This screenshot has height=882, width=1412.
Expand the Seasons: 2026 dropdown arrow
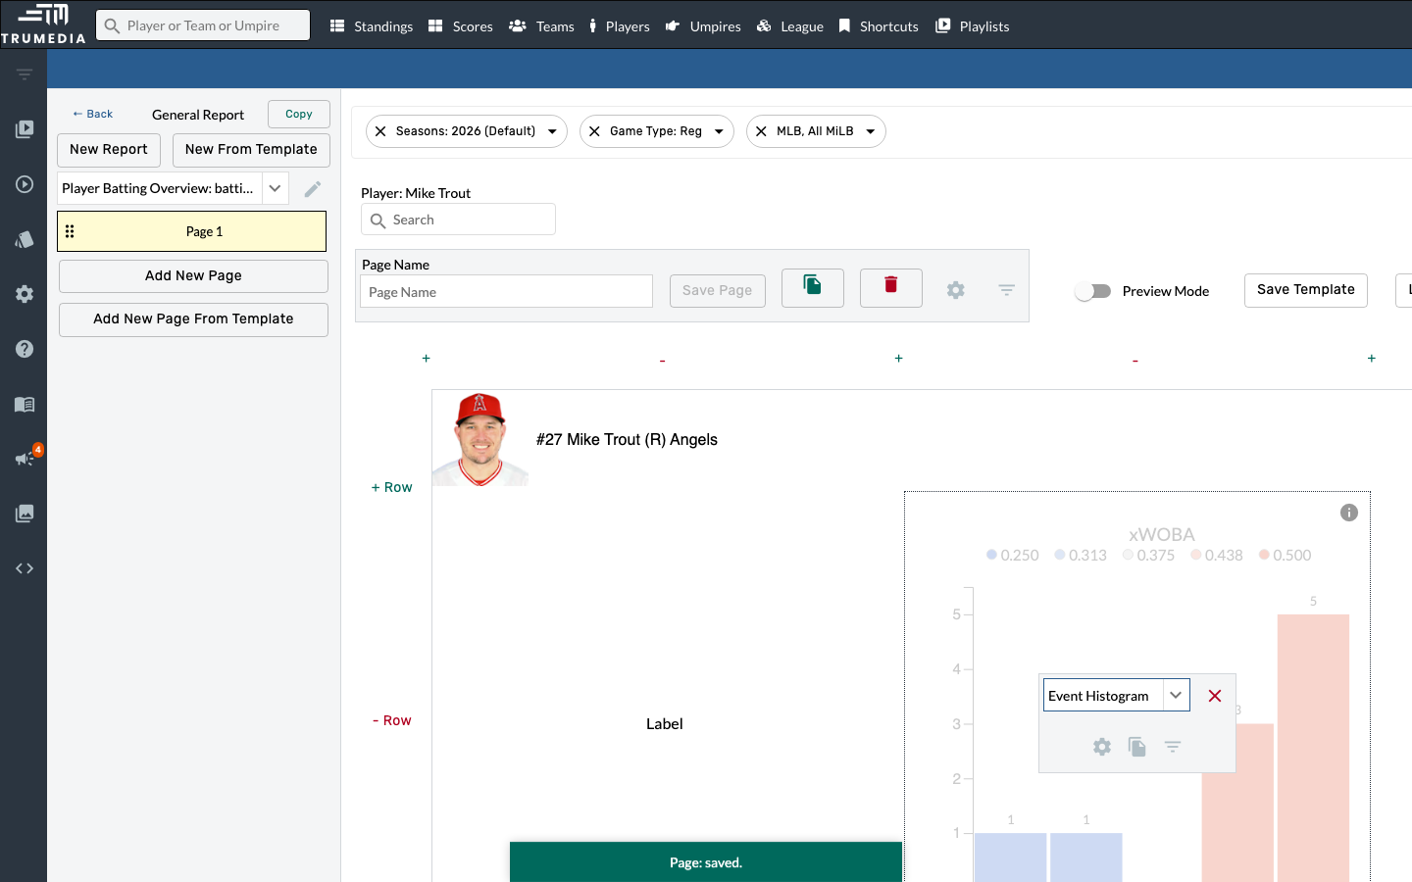pyautogui.click(x=552, y=131)
